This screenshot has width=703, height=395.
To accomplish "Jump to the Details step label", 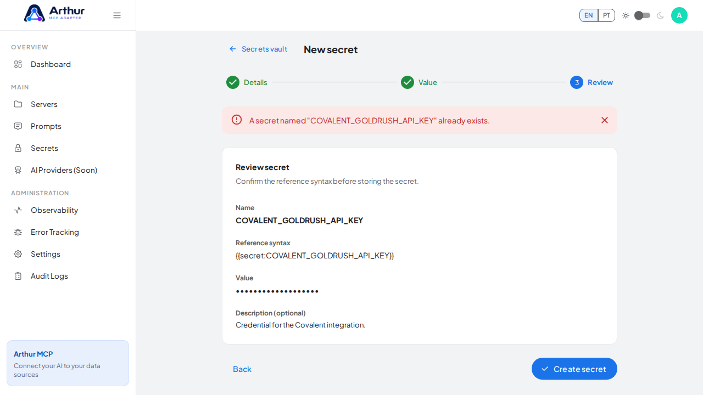I will (x=255, y=82).
